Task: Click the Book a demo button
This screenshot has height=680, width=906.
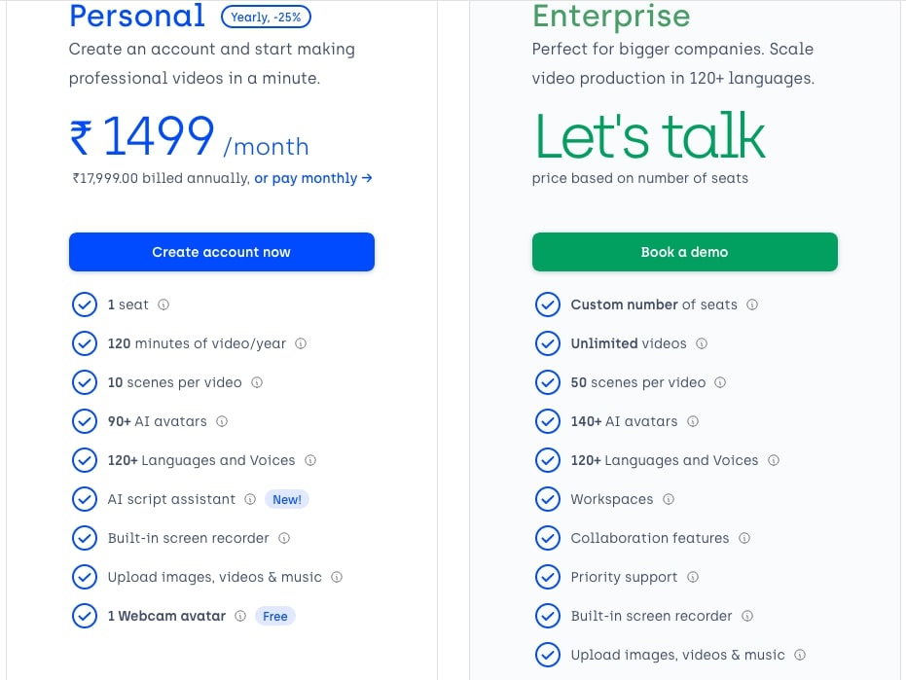Action: 685,252
